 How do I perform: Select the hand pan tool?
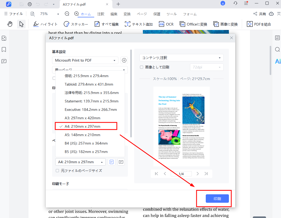tap(10, 24)
